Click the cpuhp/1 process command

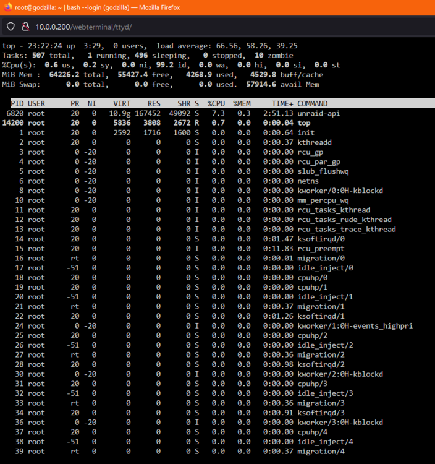(x=313, y=287)
